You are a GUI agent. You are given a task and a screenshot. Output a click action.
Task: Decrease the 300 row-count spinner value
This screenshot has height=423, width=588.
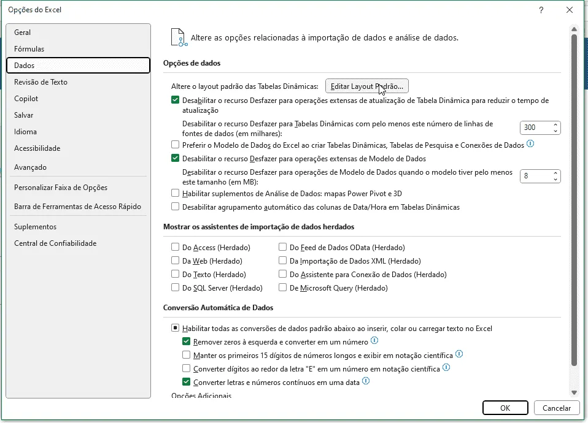[555, 131]
